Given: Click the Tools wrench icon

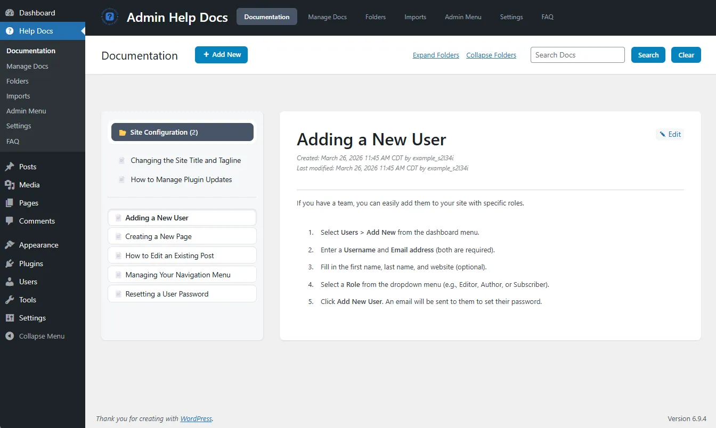Looking at the screenshot, I should point(10,300).
